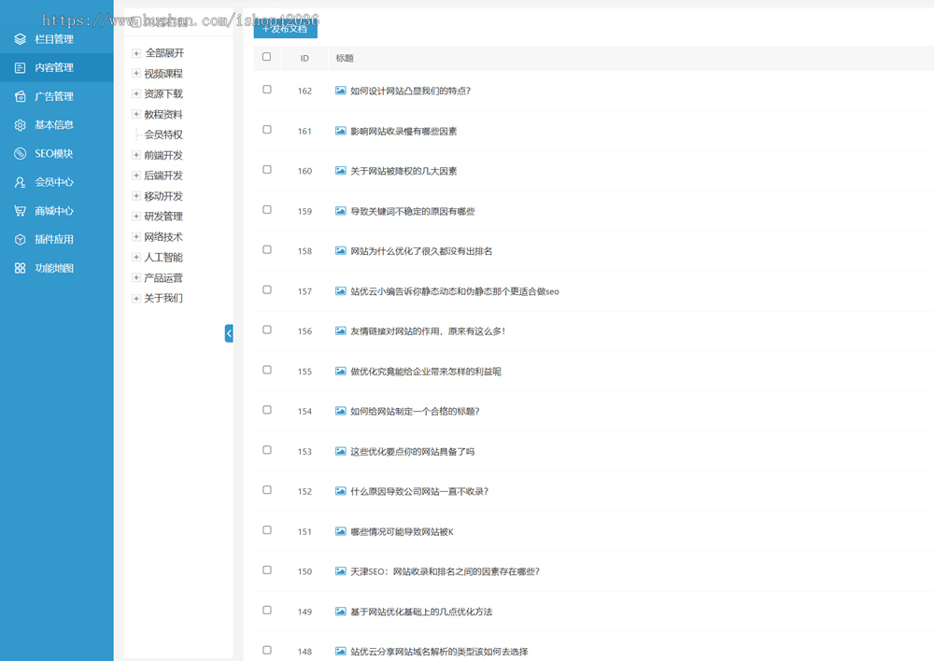934x661 pixels.
Task: Open article 关于网站被降权的几大因素
Action: 403,171
